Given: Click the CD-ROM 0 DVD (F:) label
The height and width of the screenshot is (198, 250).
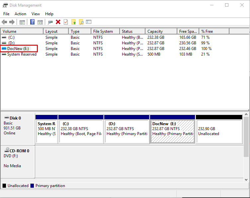Looking at the screenshot, I should [x=18, y=162].
